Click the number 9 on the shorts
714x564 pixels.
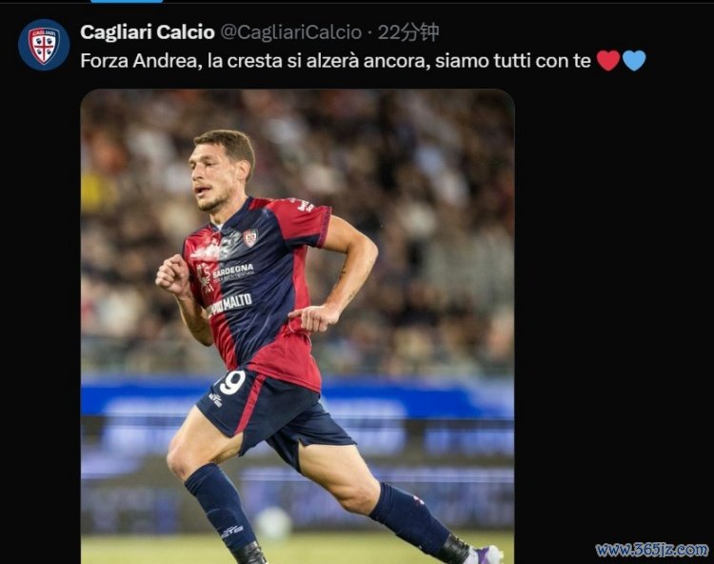[x=232, y=382]
